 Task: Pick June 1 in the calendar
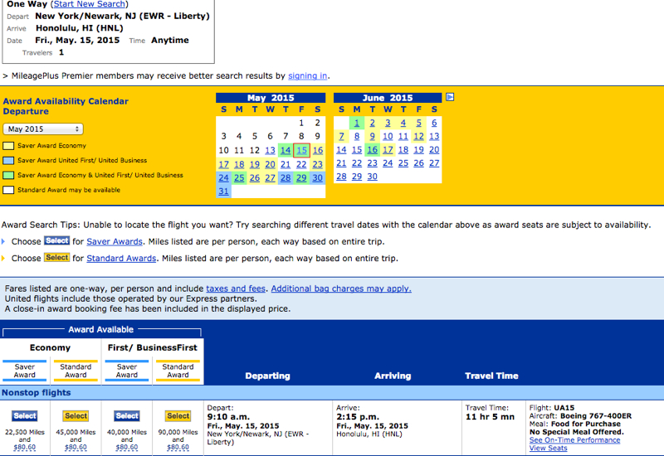[357, 123]
